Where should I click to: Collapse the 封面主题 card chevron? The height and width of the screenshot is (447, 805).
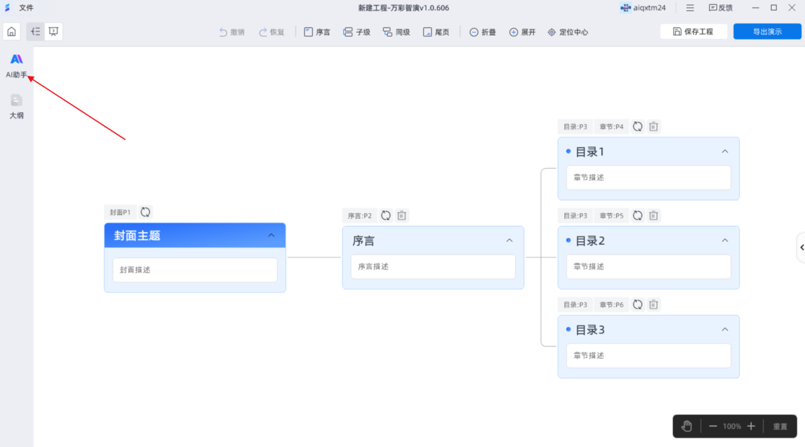pyautogui.click(x=271, y=235)
